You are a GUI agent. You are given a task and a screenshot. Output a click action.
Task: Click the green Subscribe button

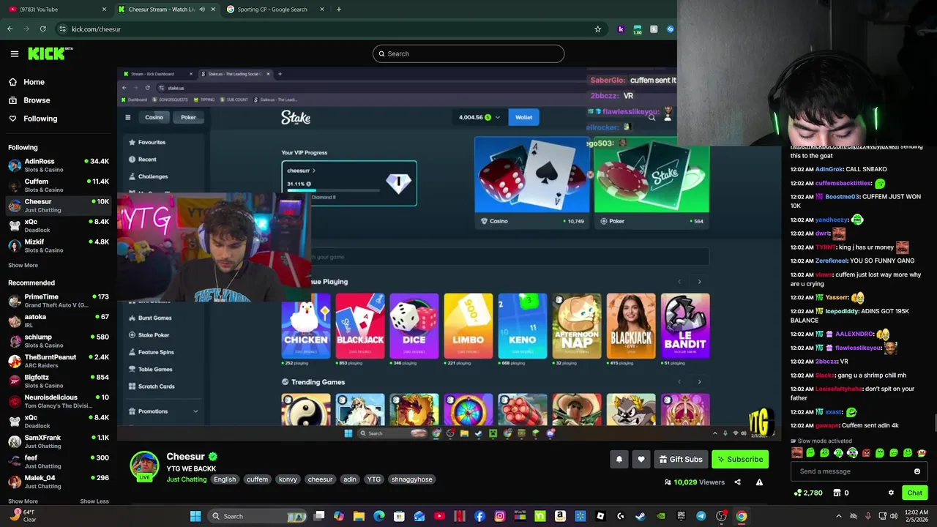coord(740,460)
